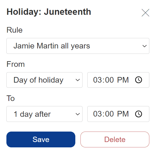Select PM in the From time field
Viewport: 156px width, 154px height.
pos(123,80)
